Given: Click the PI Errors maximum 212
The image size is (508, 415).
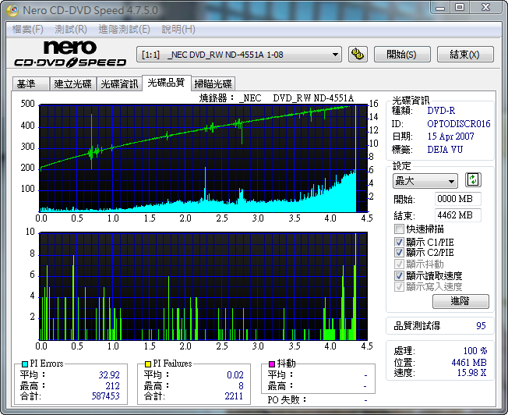Looking at the screenshot, I should tap(112, 386).
